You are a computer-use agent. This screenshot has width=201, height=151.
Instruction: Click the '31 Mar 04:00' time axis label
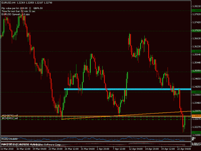[x=88, y=149]
